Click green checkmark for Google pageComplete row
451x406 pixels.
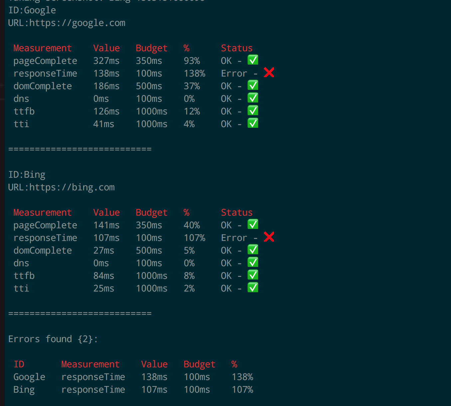click(x=253, y=60)
